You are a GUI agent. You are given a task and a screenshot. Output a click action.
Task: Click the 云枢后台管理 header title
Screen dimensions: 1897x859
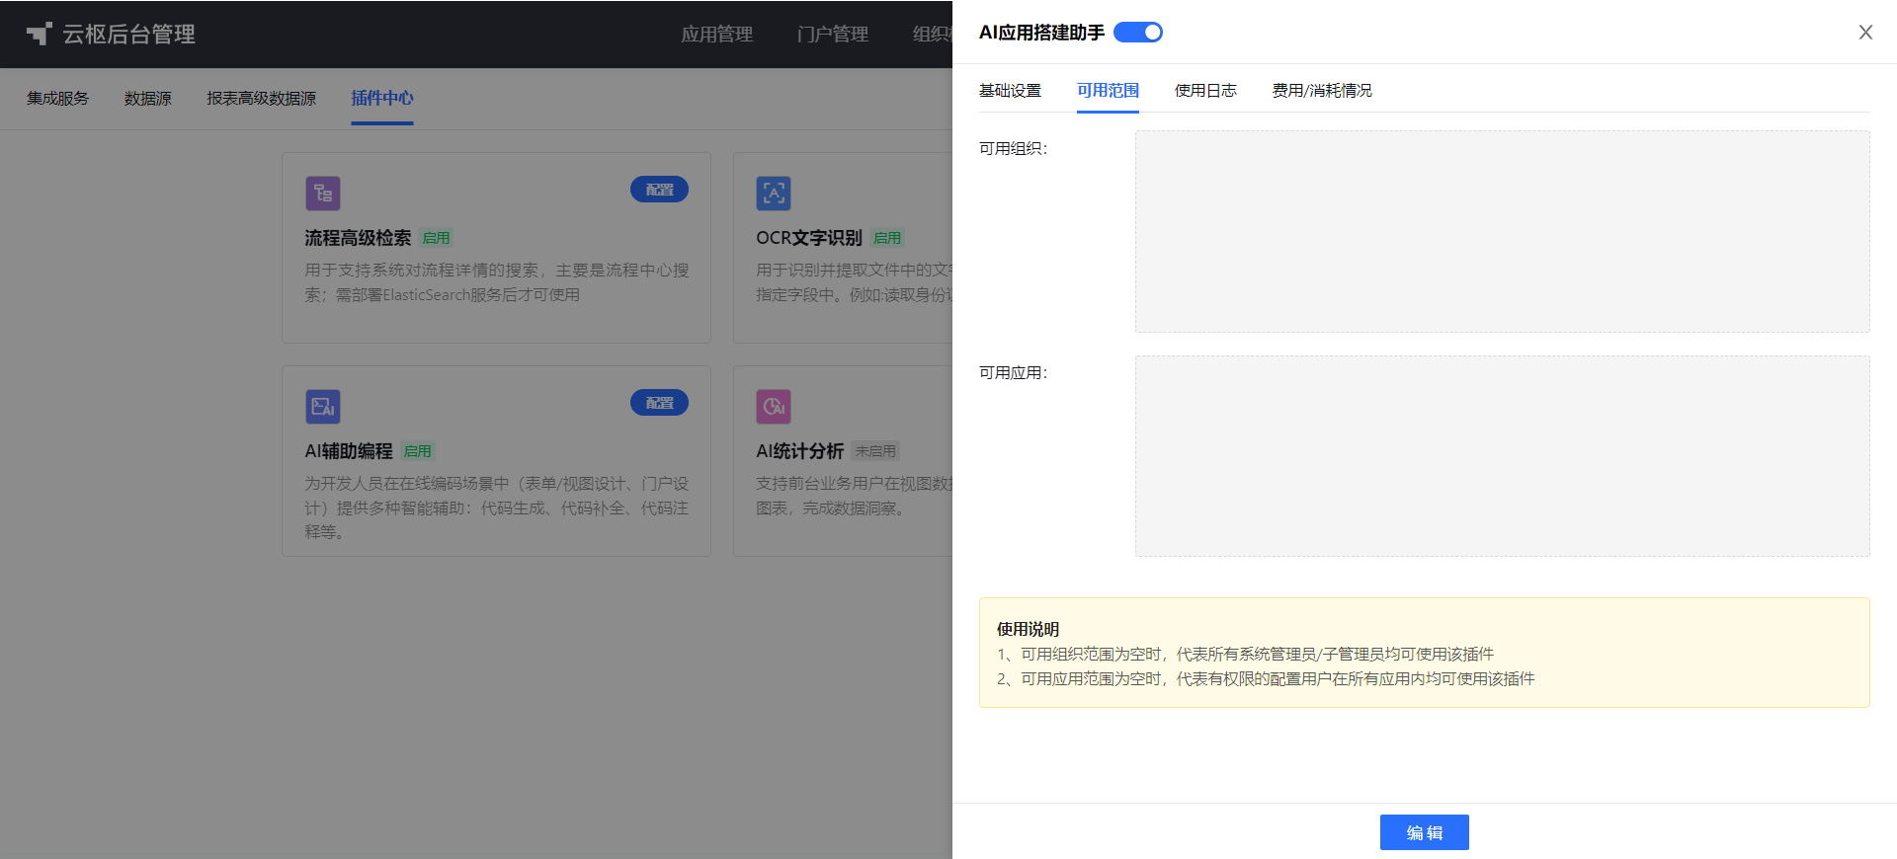(129, 35)
